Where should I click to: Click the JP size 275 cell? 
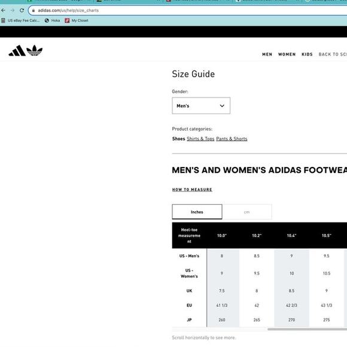[x=327, y=320]
